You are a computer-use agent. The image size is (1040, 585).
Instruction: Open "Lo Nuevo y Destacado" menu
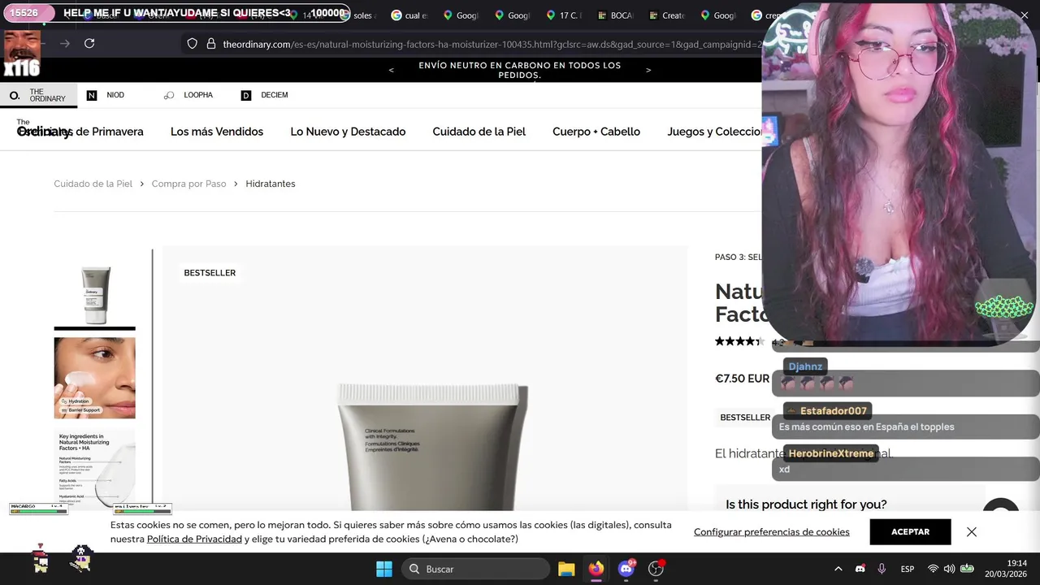(348, 132)
